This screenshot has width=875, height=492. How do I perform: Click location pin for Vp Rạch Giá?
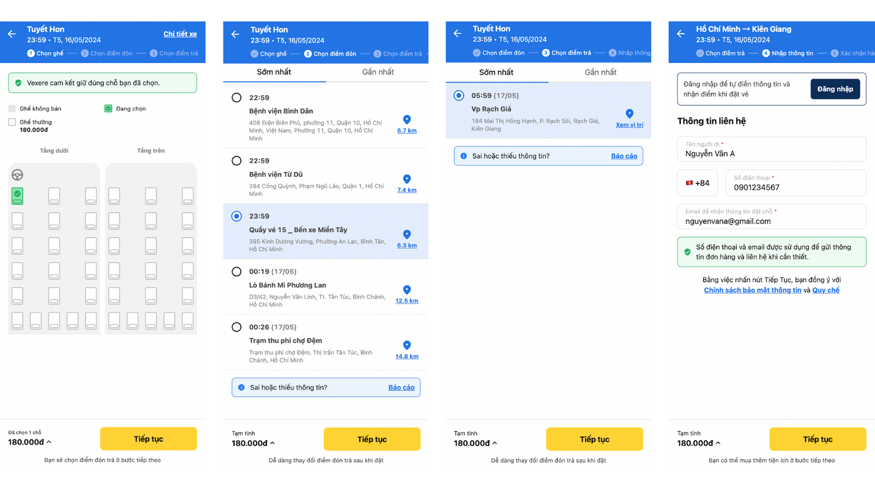point(629,114)
